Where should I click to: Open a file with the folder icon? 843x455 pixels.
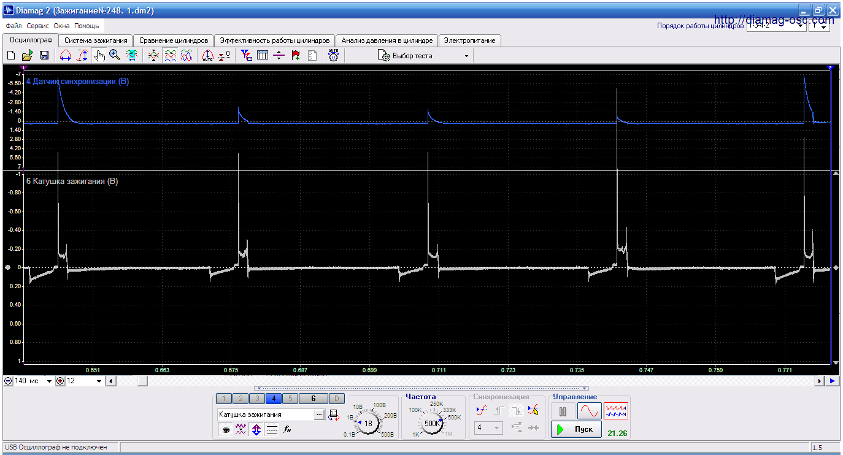pyautogui.click(x=28, y=56)
